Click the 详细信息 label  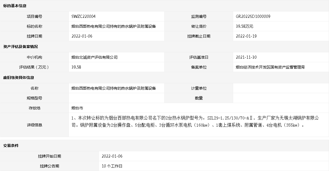[35, 125]
